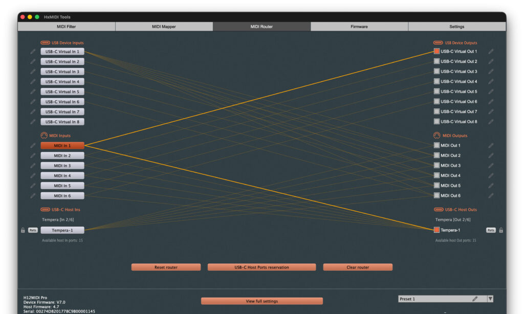Select USB-C Virtual In 6 input

click(62, 102)
